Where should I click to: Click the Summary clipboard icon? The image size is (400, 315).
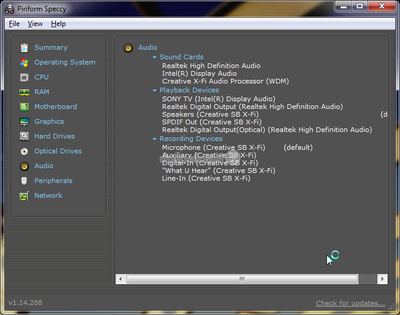coord(24,47)
